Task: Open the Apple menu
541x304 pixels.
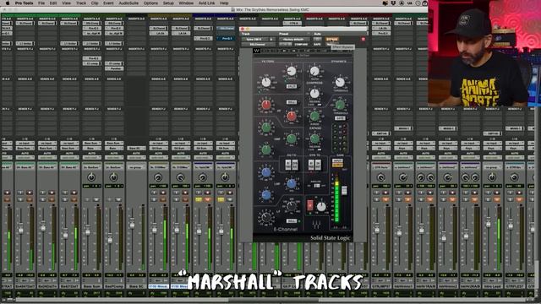Action: pyautogui.click(x=8, y=3)
